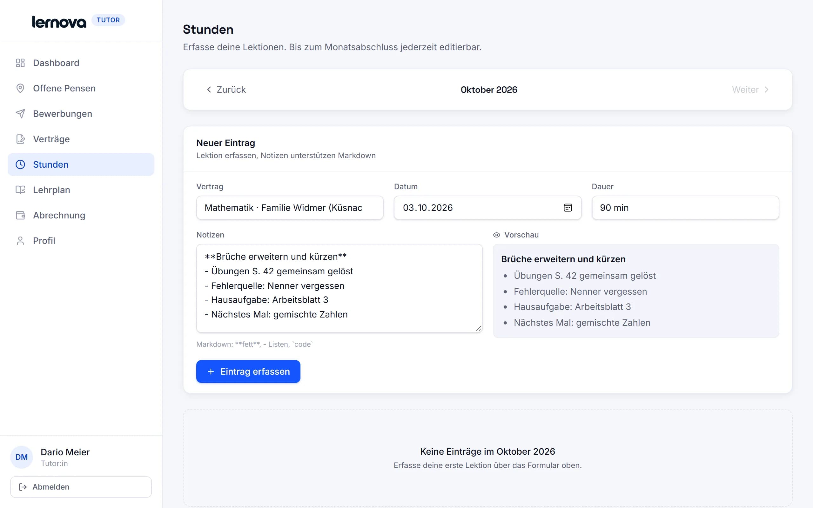This screenshot has height=508, width=813.
Task: Click inside the Notizen textarea
Action: [x=339, y=288]
